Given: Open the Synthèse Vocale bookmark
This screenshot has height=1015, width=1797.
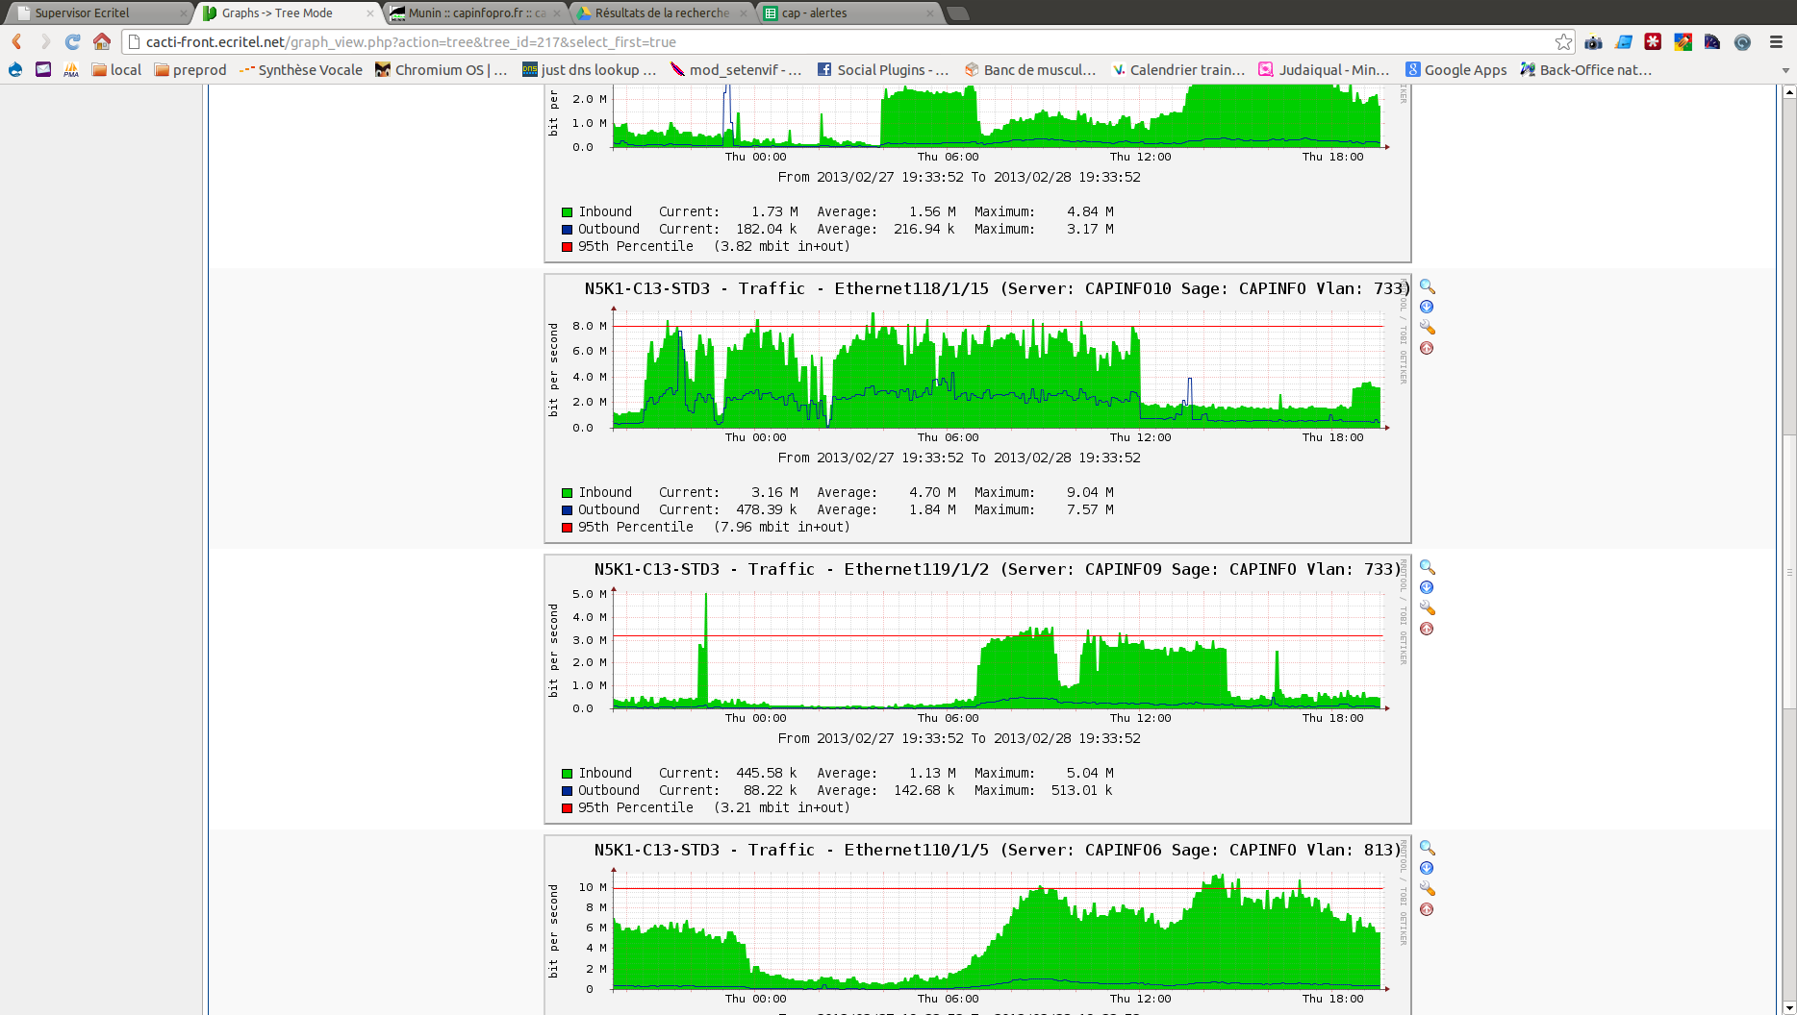Looking at the screenshot, I should pyautogui.click(x=301, y=69).
